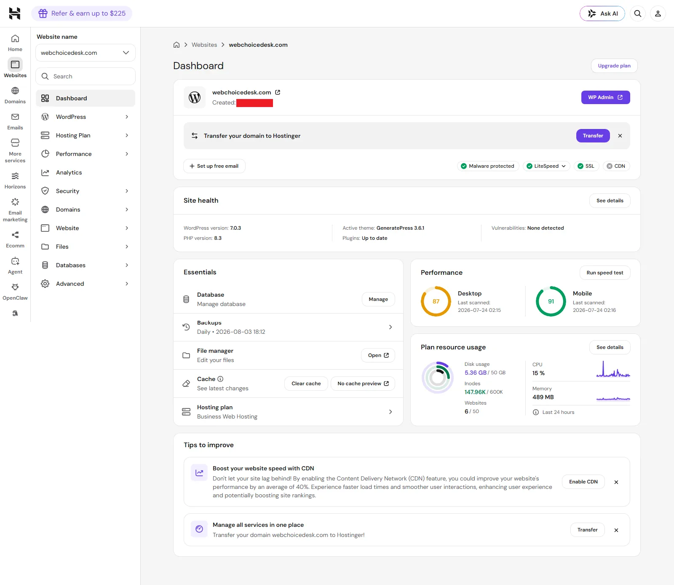This screenshot has height=585, width=674.
Task: Click the search magnifier in top bar
Action: [638, 13]
